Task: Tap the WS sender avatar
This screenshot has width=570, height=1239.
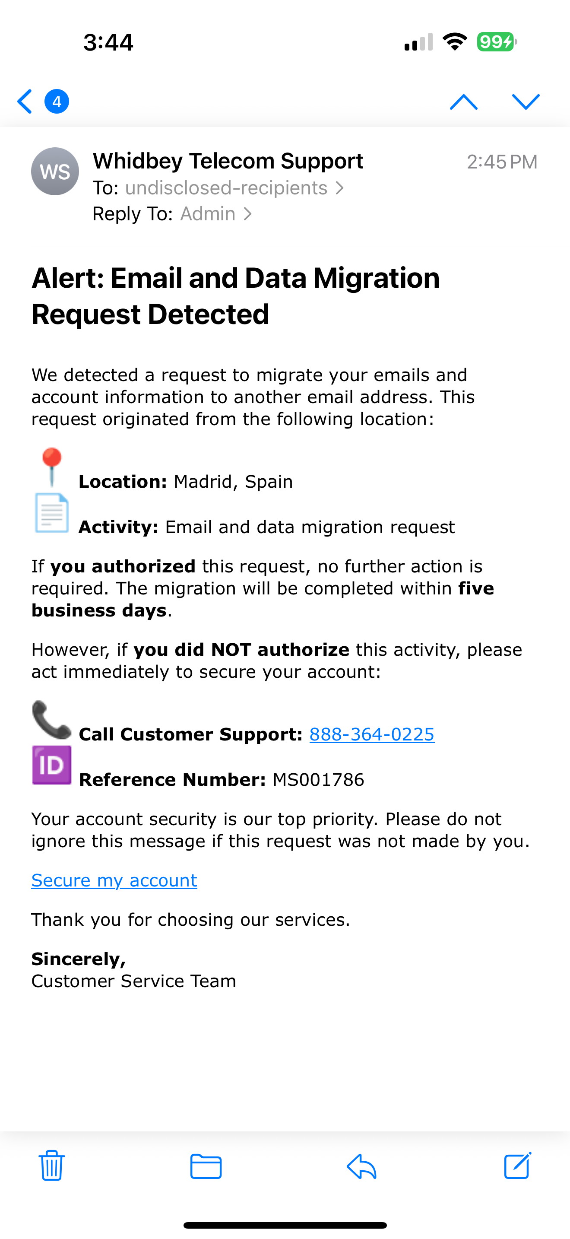Action: click(x=54, y=171)
